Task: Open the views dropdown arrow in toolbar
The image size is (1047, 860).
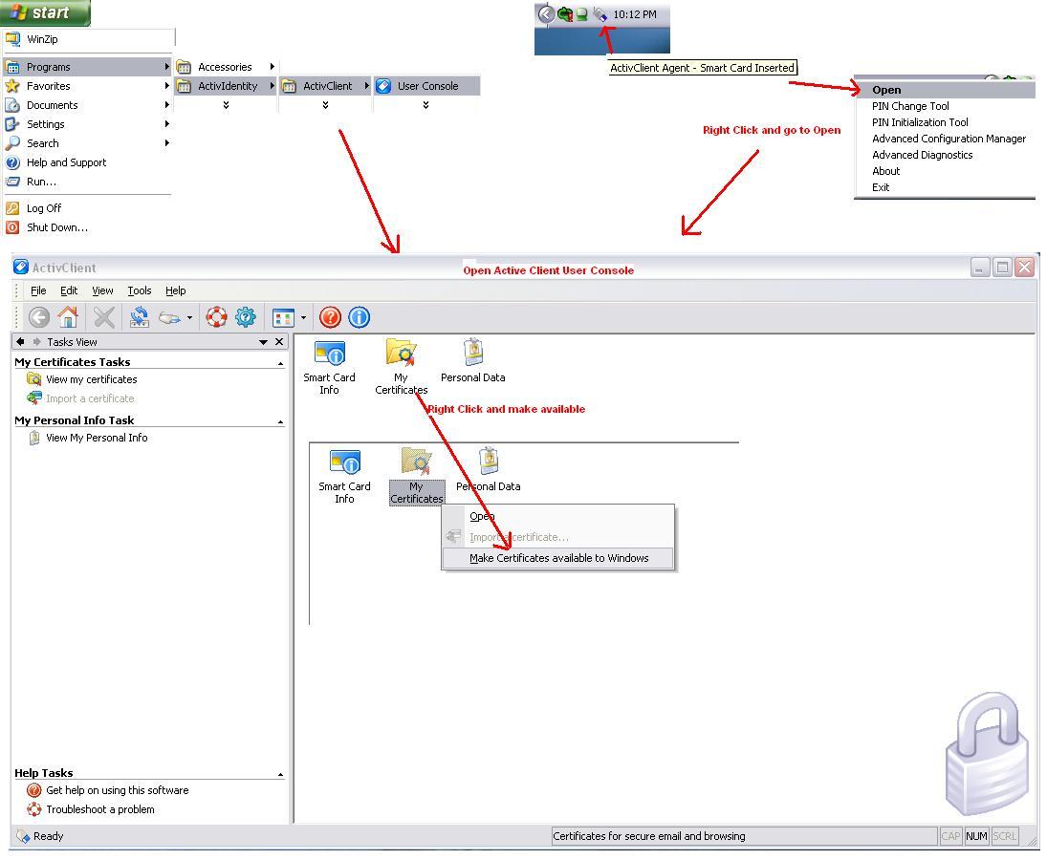Action: [304, 318]
